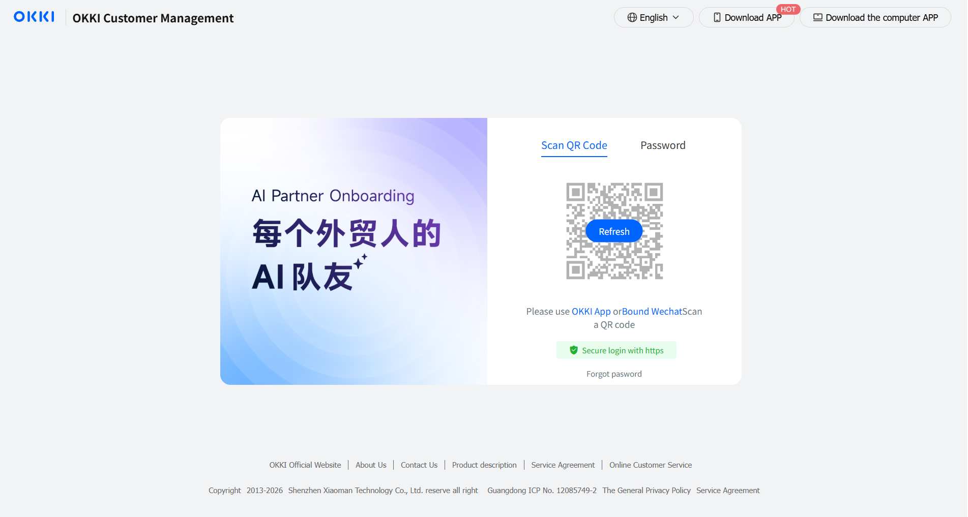
Task: Open the OKKI App link
Action: [x=591, y=312]
